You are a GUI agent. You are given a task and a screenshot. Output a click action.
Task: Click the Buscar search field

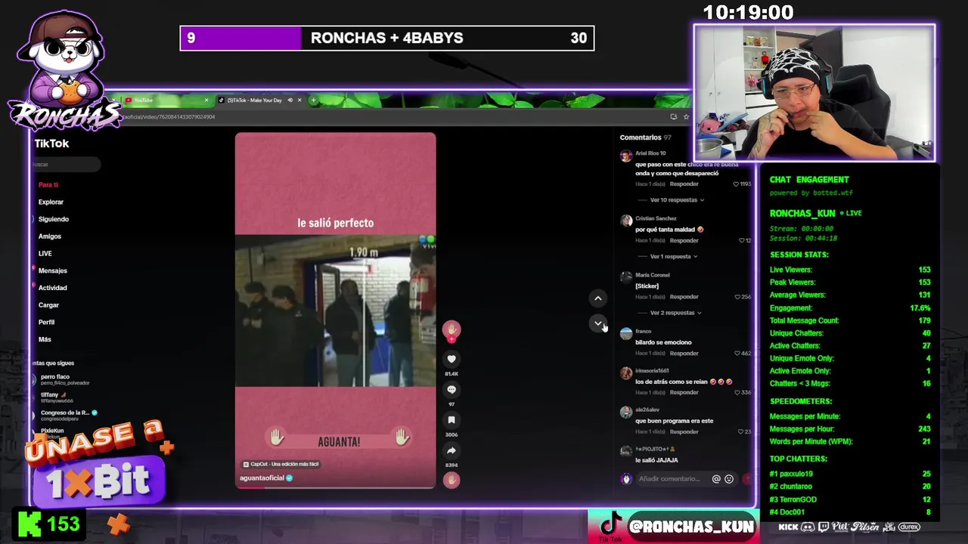point(67,164)
